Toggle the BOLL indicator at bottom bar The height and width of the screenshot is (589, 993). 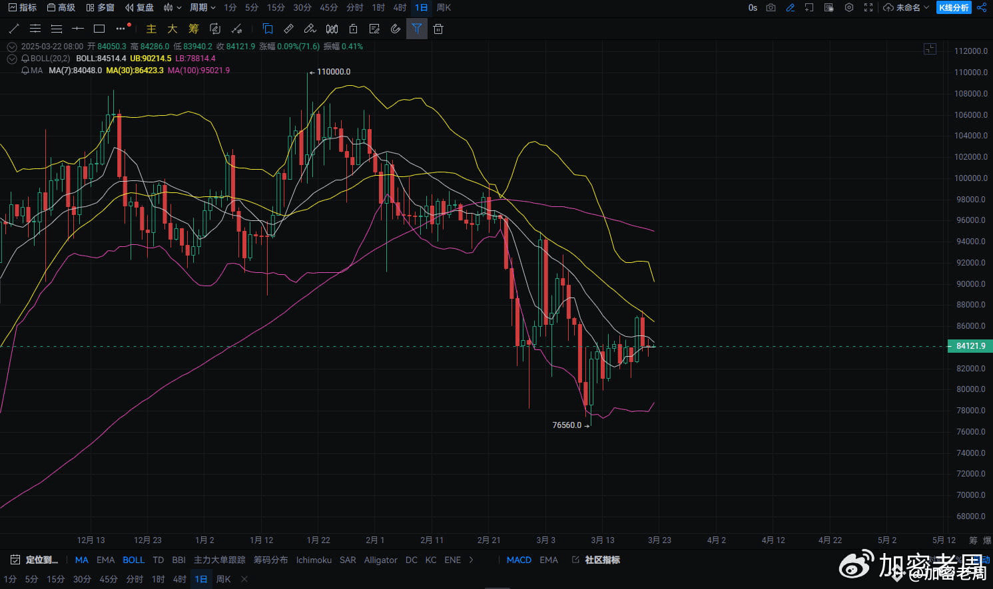coord(133,560)
